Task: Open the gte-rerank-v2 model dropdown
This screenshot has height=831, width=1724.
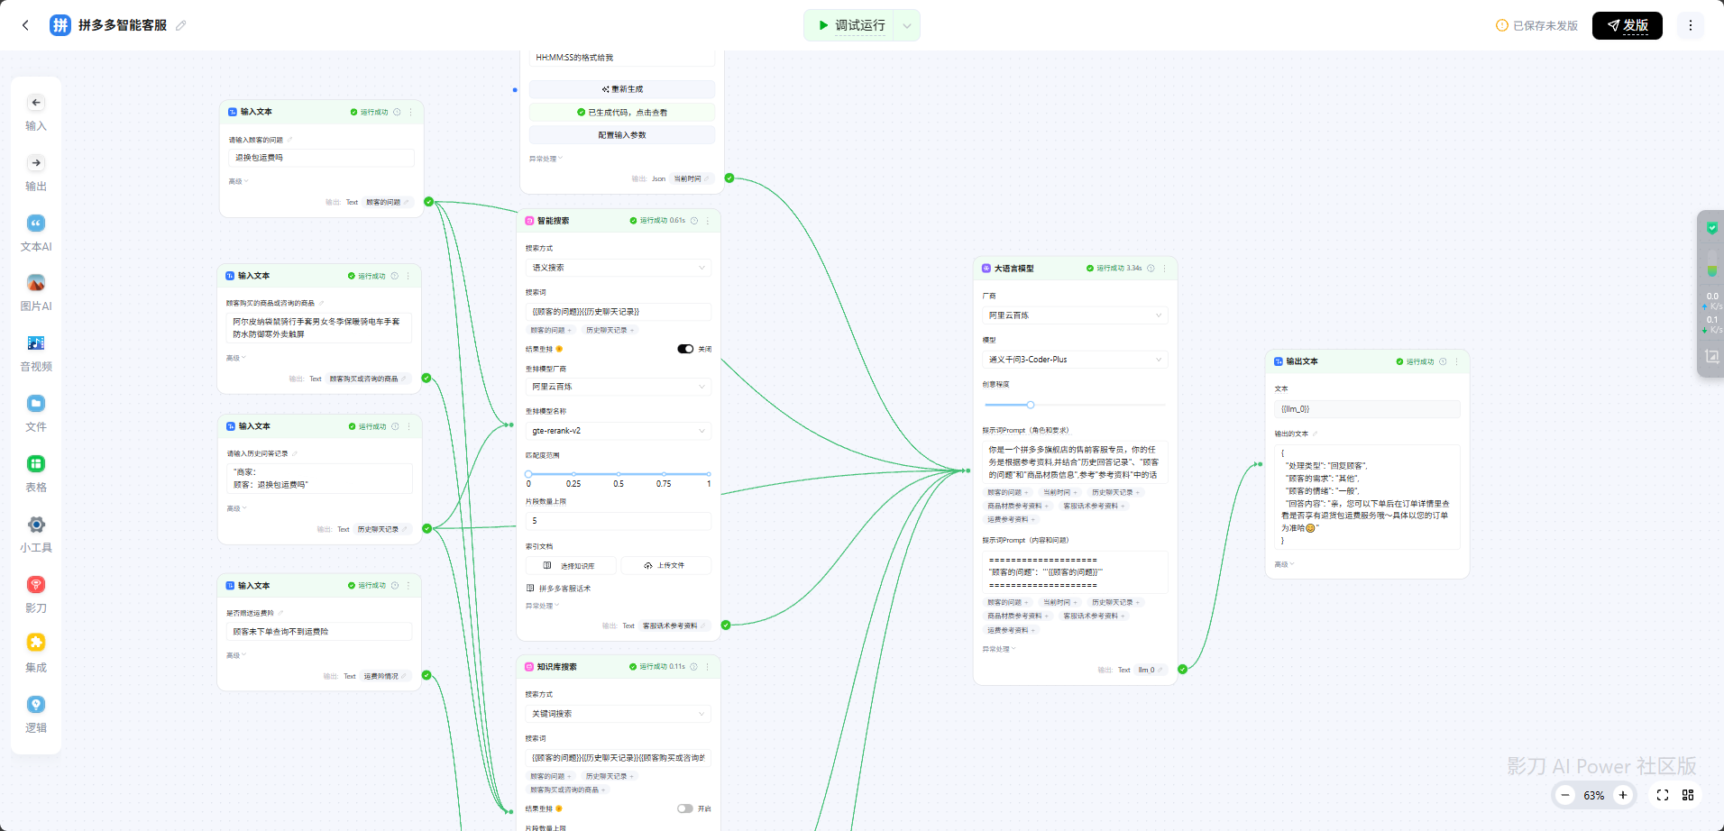Action: coord(619,431)
